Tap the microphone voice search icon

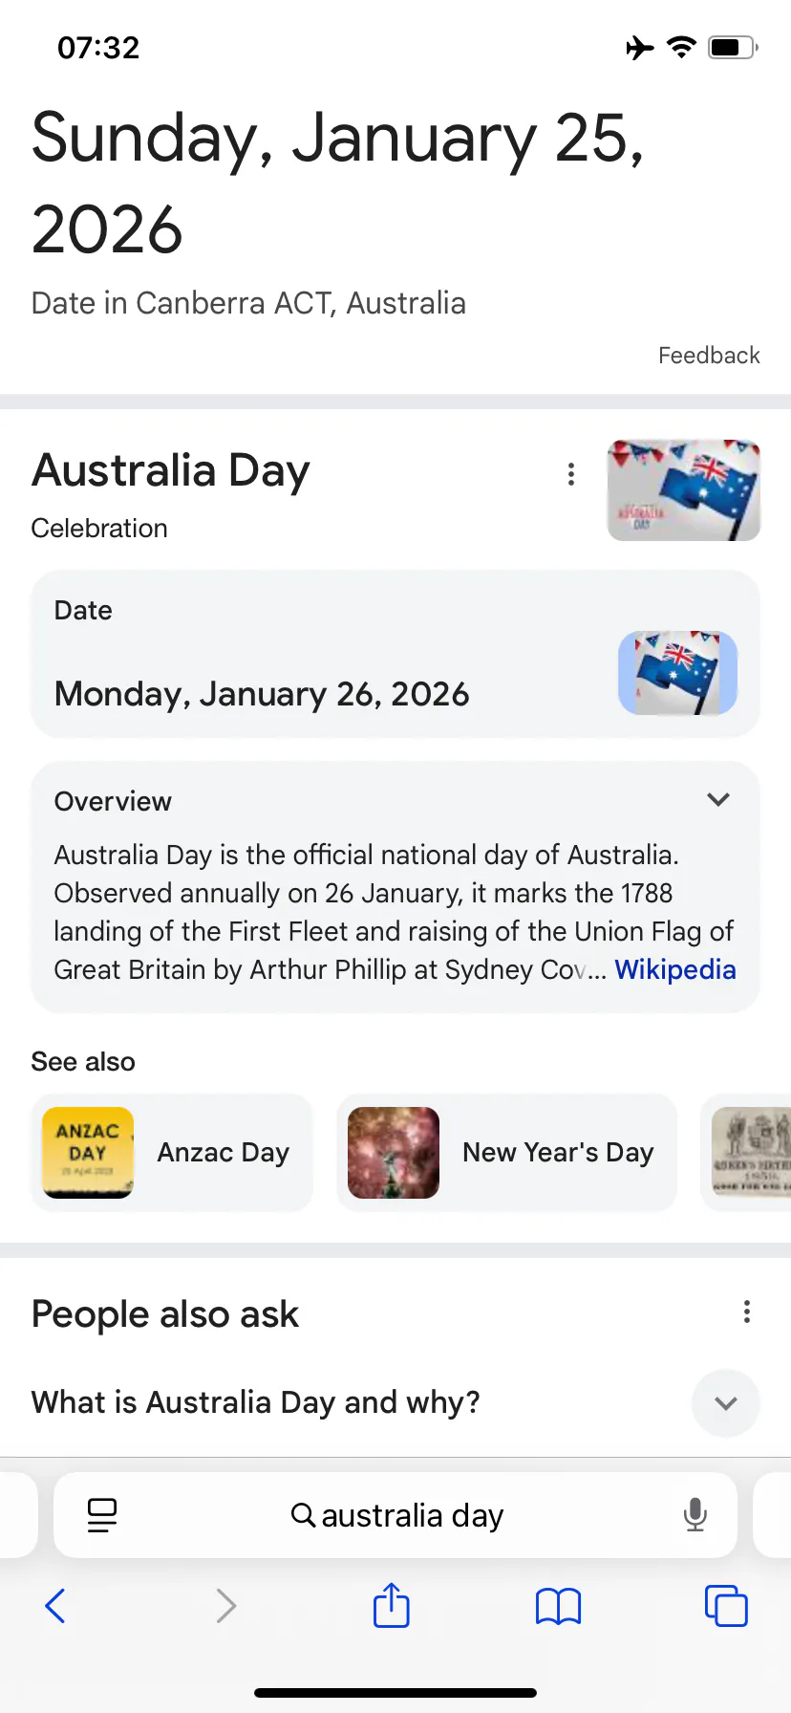click(x=695, y=1515)
